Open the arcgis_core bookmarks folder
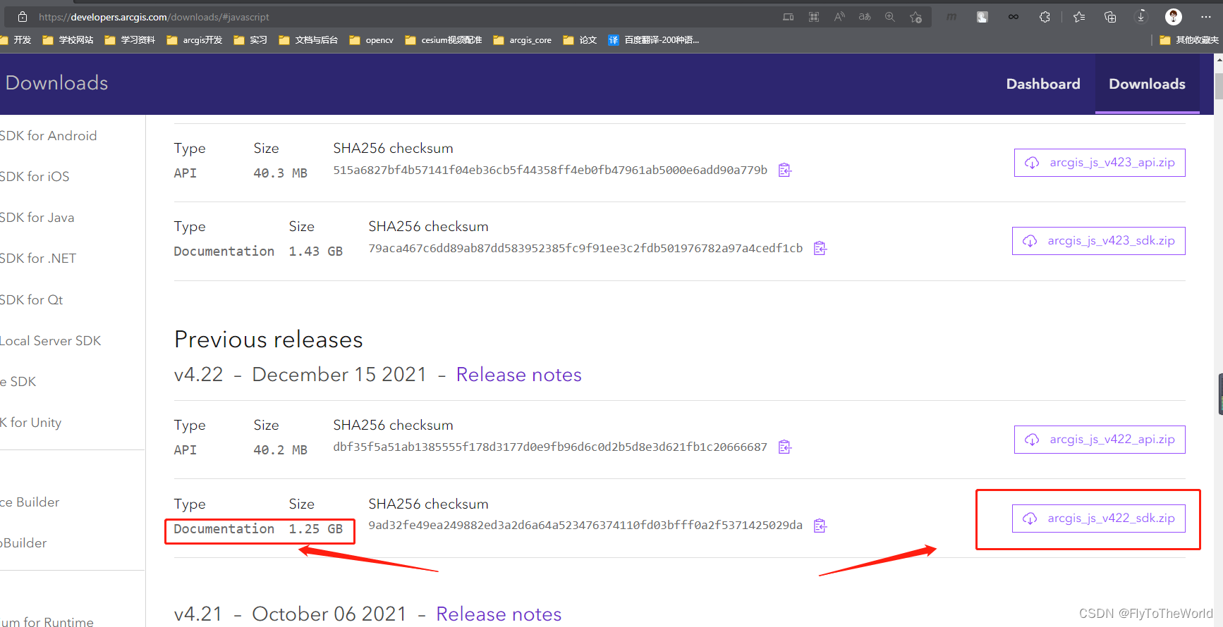This screenshot has width=1223, height=627. (522, 40)
